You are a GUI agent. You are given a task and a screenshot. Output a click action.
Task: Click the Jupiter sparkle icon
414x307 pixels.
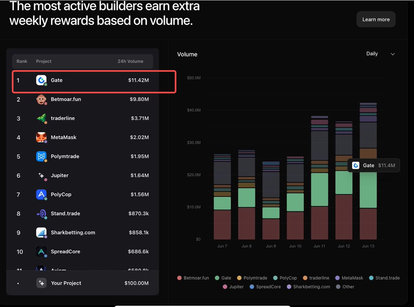coord(41,175)
